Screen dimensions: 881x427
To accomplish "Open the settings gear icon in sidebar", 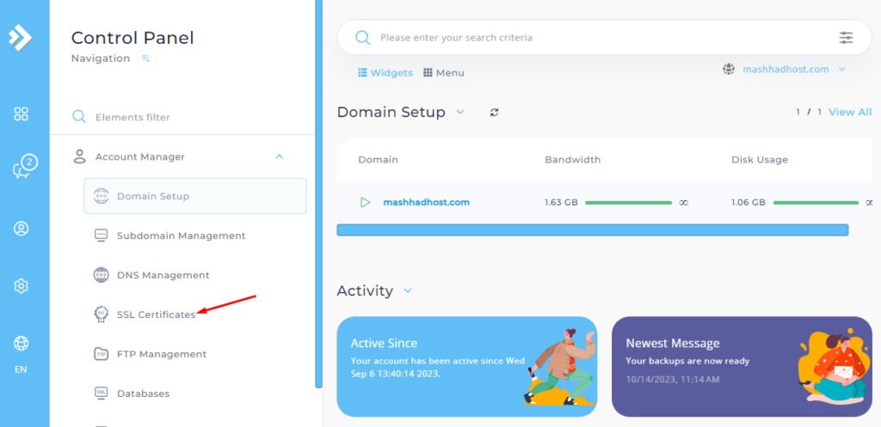I will point(22,285).
